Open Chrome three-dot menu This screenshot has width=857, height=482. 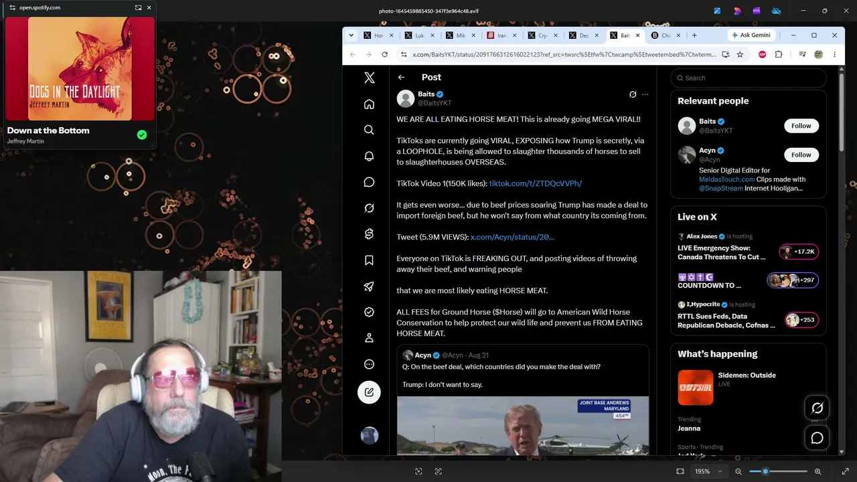pos(834,54)
